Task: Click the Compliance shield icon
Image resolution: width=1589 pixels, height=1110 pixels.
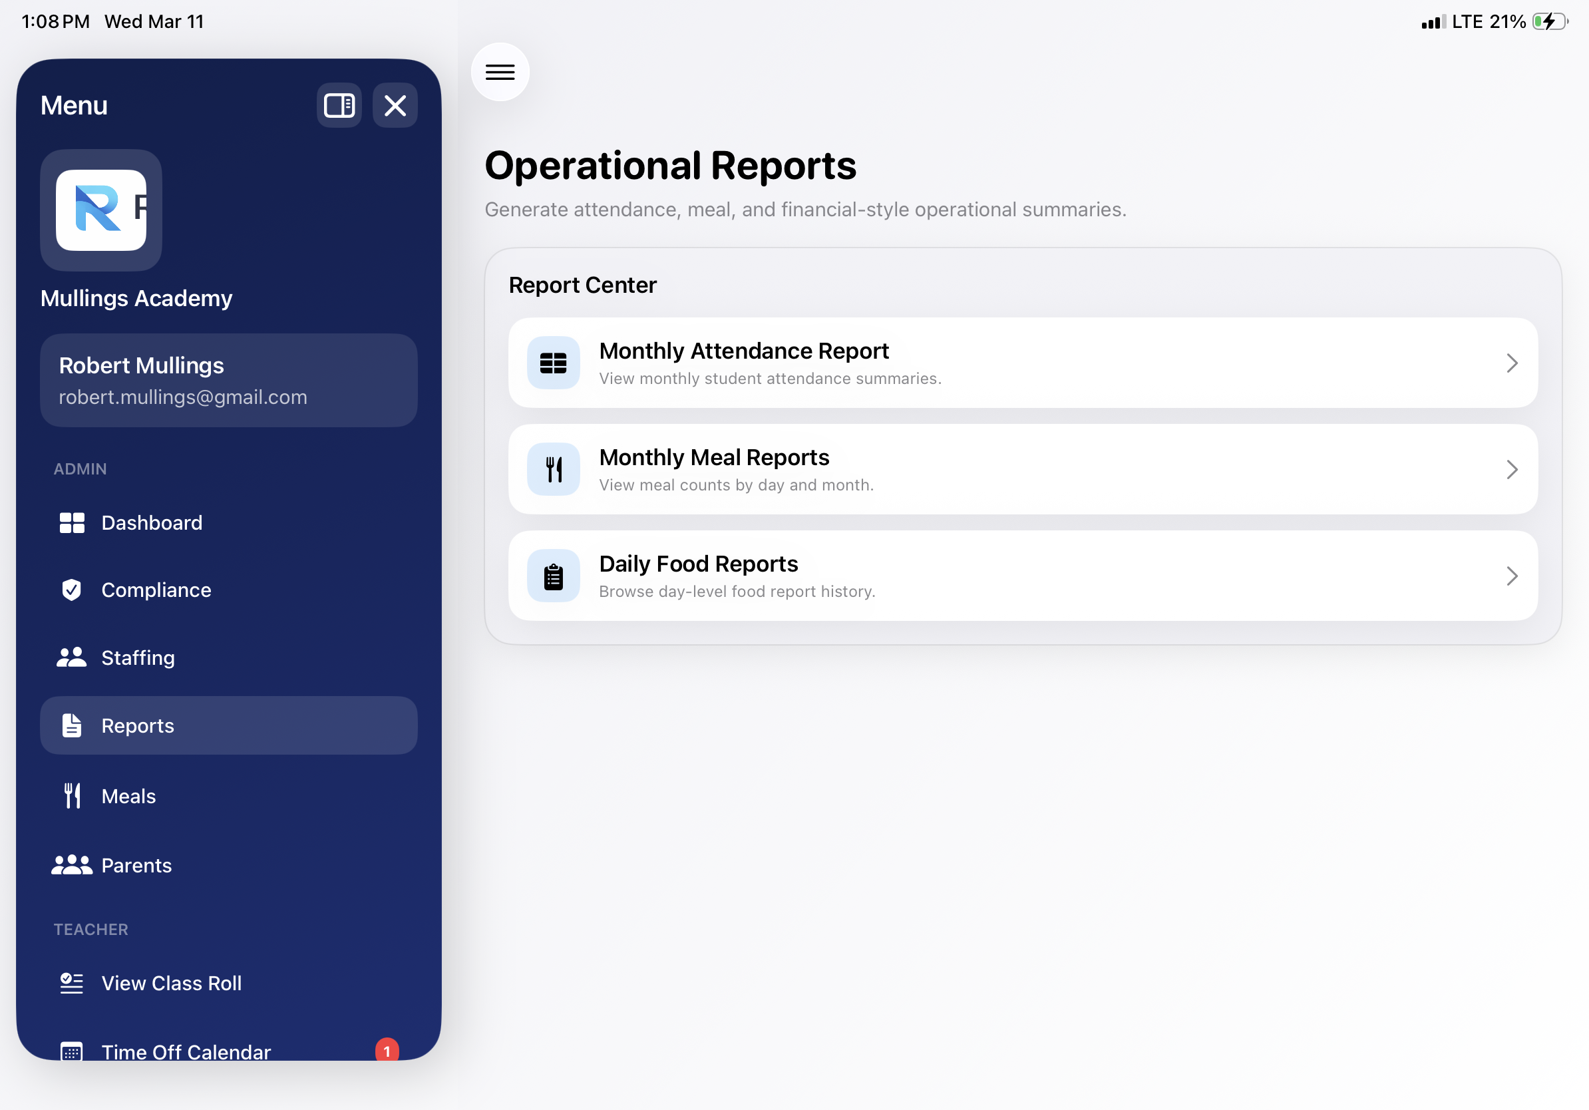Action: point(72,590)
